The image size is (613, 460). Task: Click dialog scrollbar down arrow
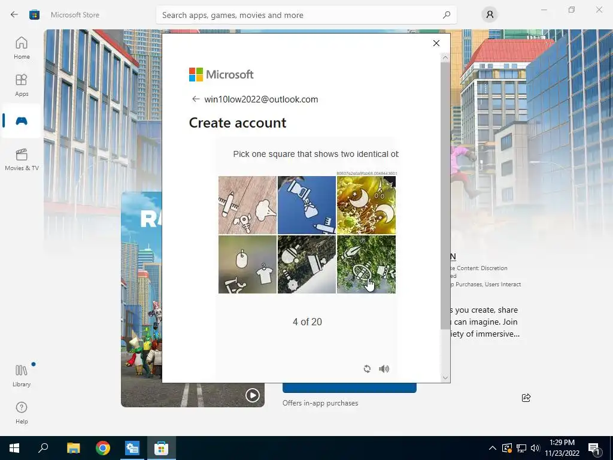445,377
